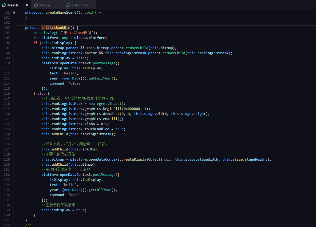
Task: Click the false value assigned to isdisplay
Action: [81, 58]
